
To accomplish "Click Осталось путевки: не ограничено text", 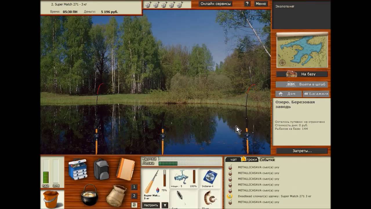I will [300, 122].
